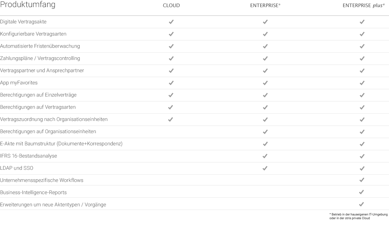
Task: Click the Cloud checkmark for Digitale Vertragsakte
Action: 171,22
